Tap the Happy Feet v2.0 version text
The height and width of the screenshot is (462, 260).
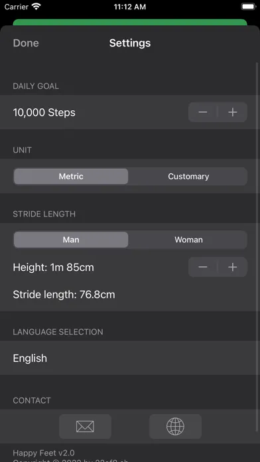point(44,453)
